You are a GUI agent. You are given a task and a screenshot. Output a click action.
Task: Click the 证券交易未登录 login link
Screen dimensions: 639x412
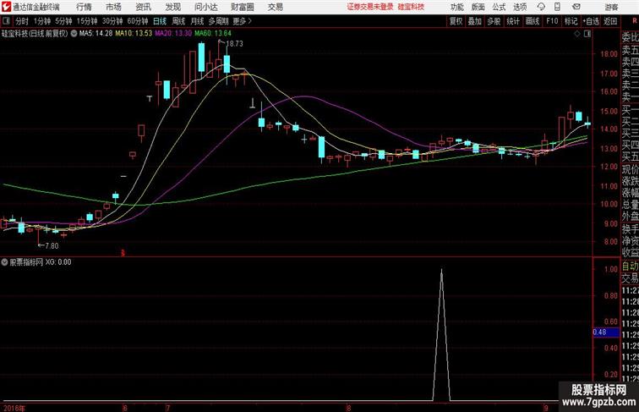[370, 7]
